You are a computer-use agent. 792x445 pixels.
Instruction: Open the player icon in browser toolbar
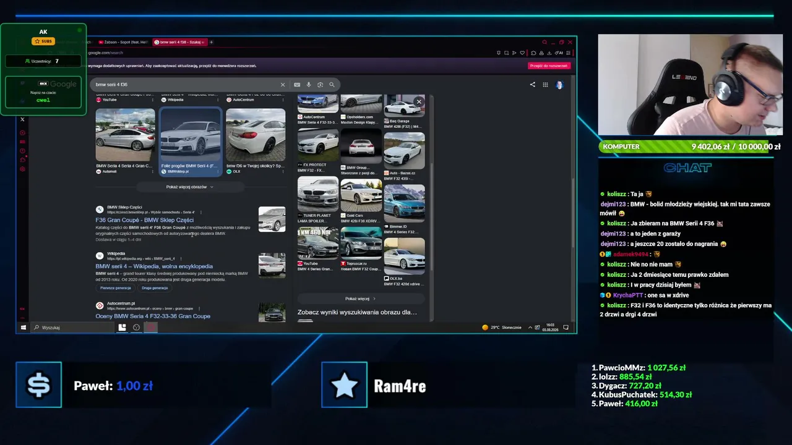click(x=514, y=53)
